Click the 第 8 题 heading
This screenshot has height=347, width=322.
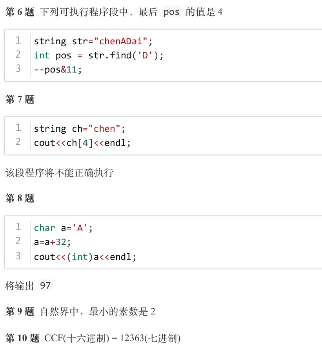20,198
